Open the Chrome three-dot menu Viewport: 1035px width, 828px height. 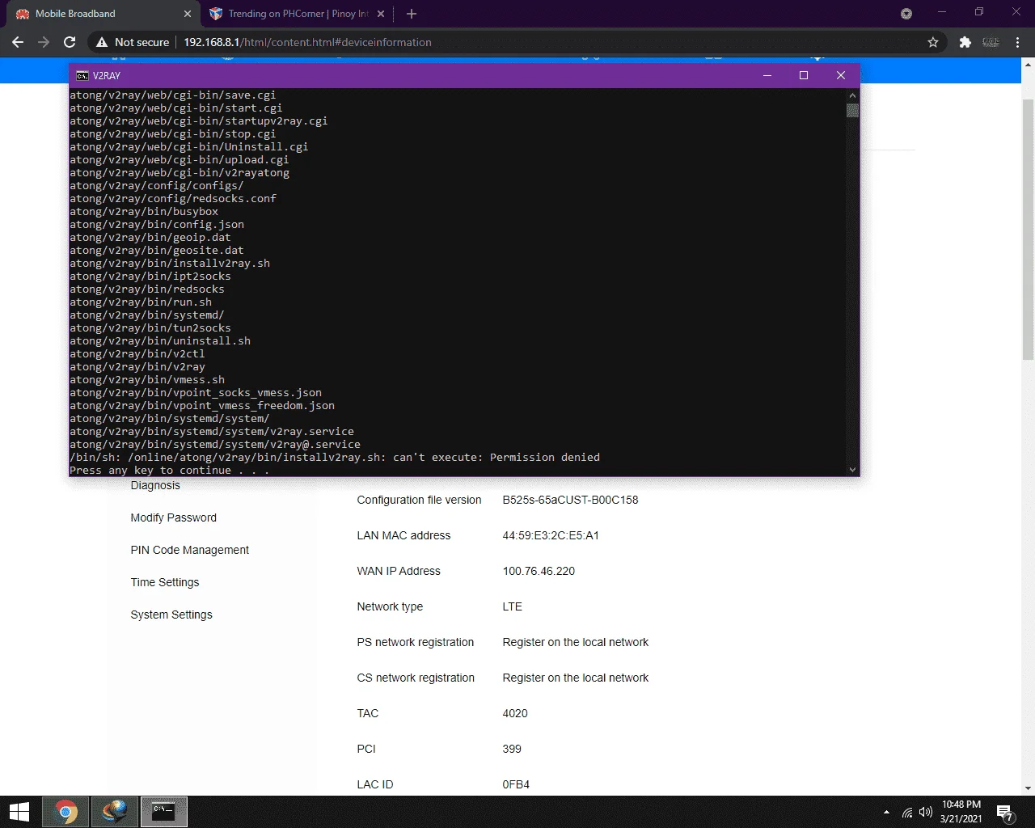1018,42
